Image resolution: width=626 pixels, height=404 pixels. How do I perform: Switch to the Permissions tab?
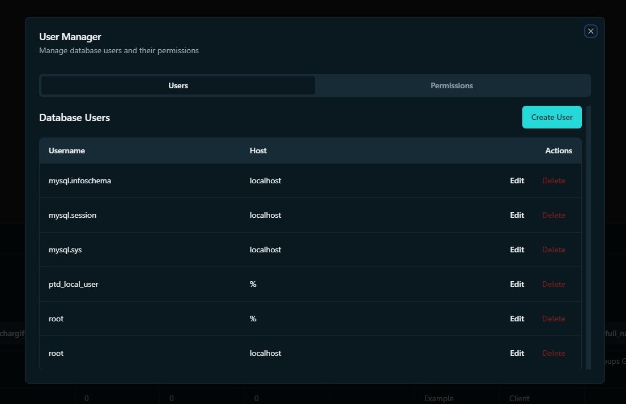(452, 85)
